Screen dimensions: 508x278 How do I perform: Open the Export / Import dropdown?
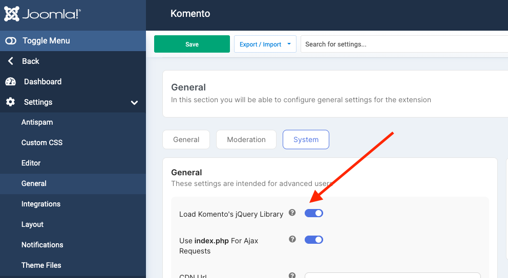(x=265, y=44)
